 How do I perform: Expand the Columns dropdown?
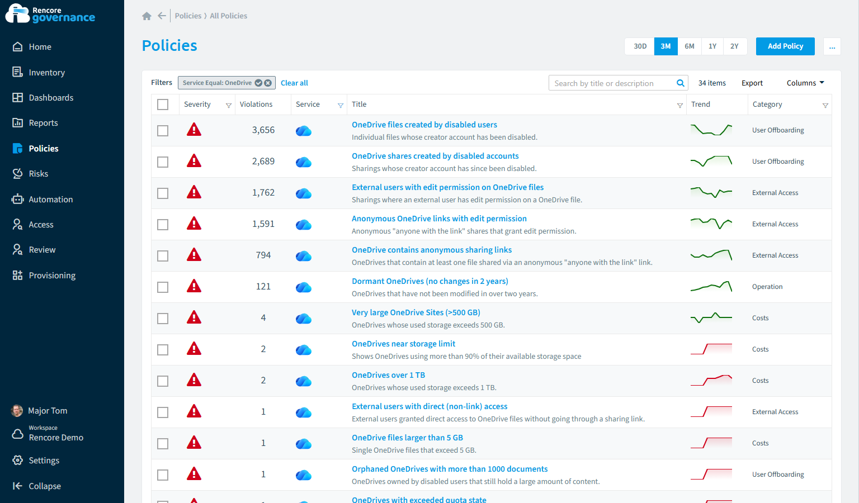click(x=805, y=83)
